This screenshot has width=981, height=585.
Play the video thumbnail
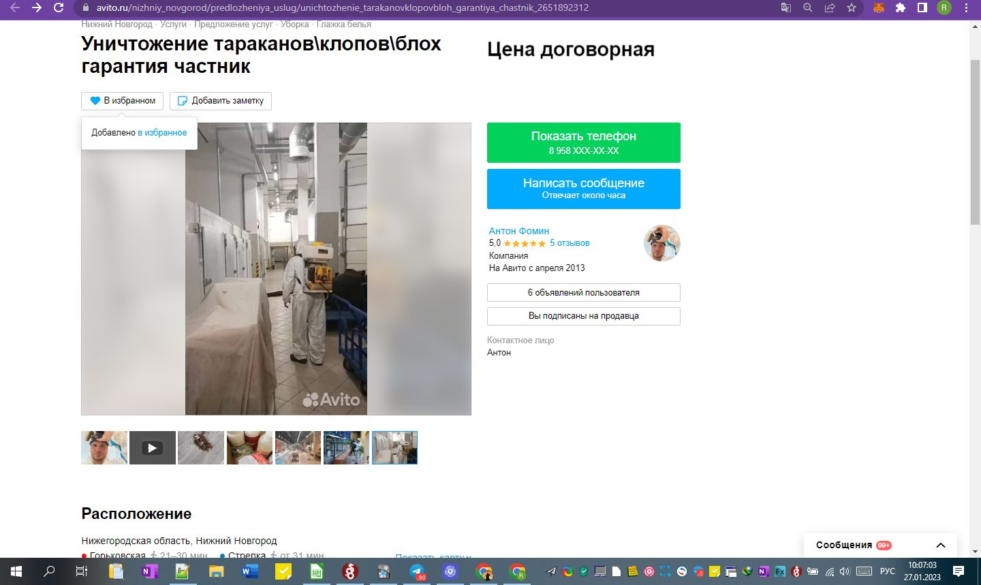[153, 447]
